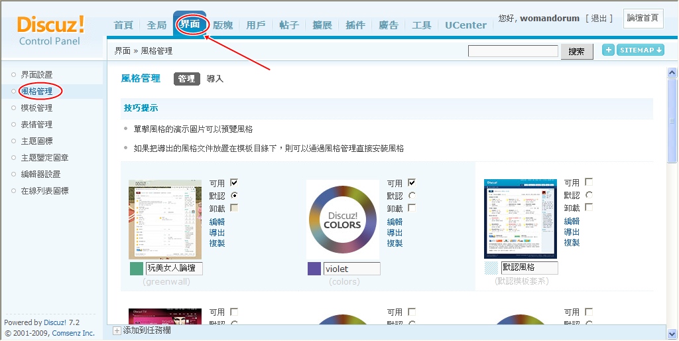Open 編輯器設置 in the sidebar

[x=40, y=174]
